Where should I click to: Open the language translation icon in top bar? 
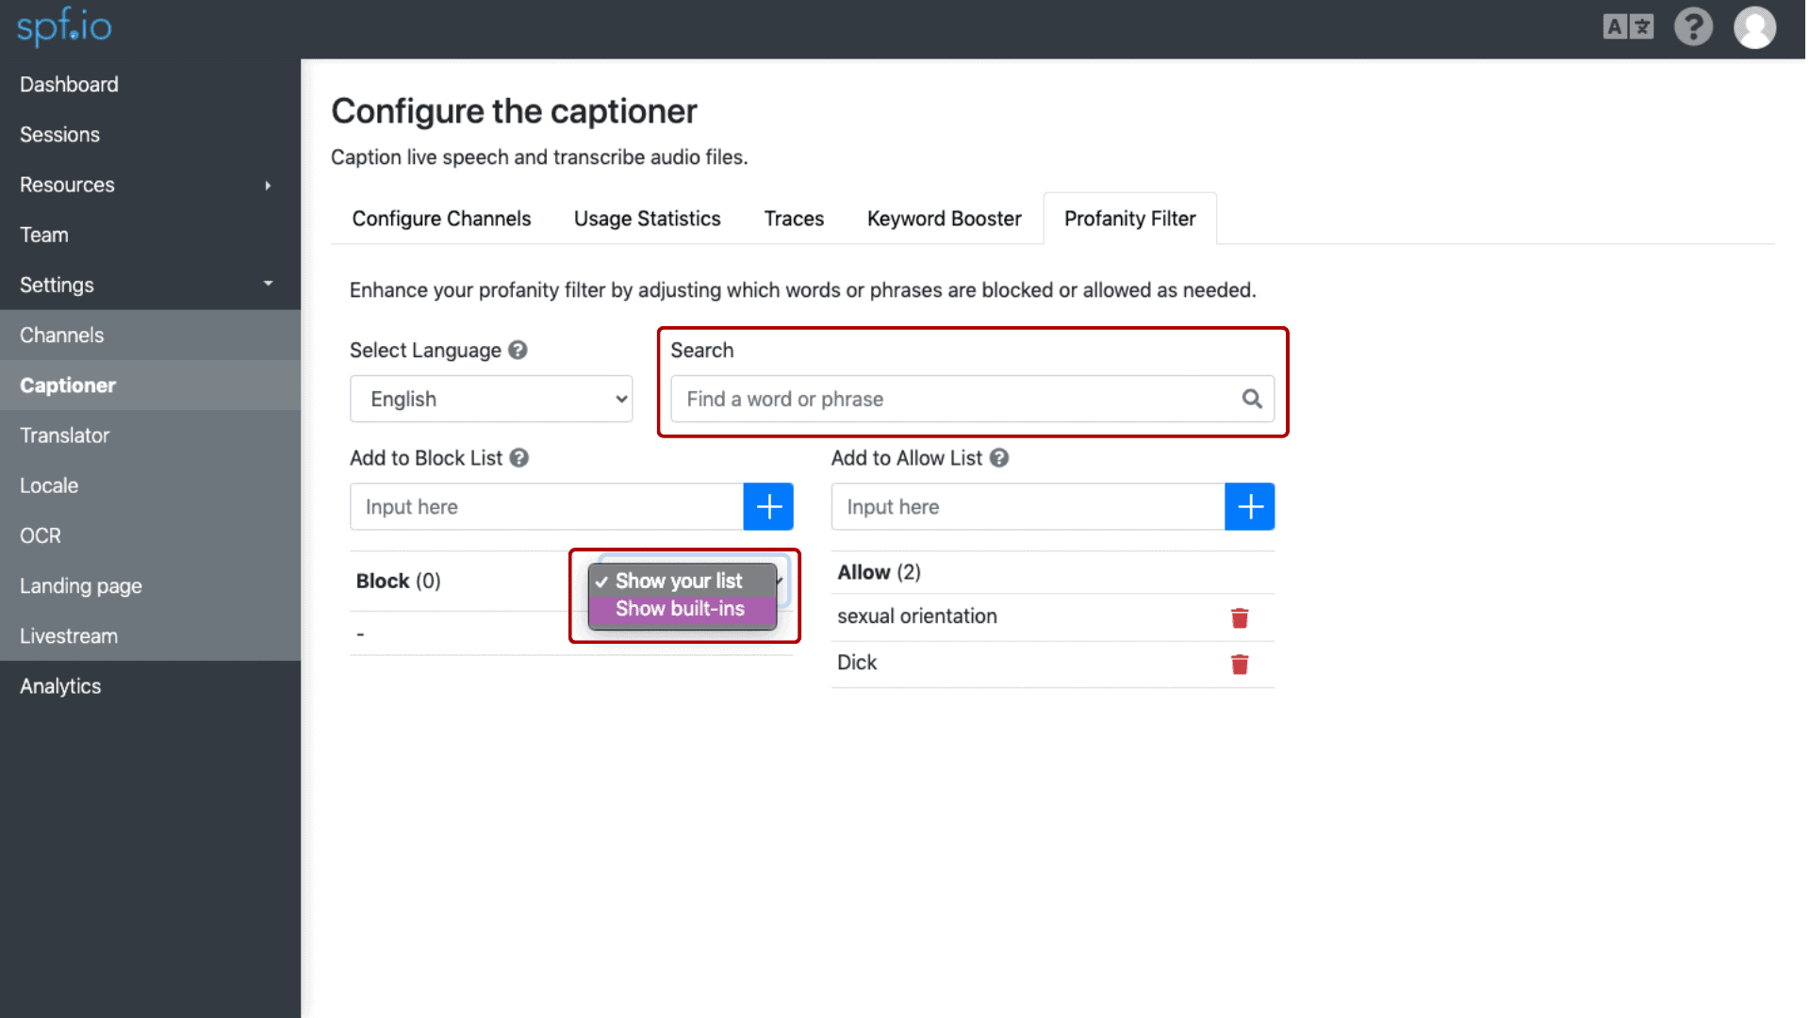pyautogui.click(x=1628, y=26)
